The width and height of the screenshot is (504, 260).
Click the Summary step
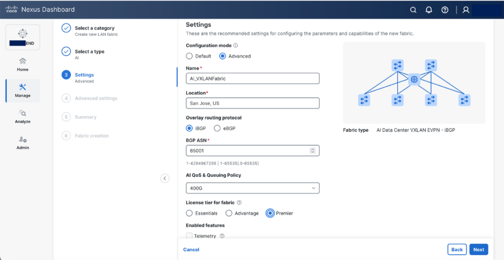(x=86, y=117)
